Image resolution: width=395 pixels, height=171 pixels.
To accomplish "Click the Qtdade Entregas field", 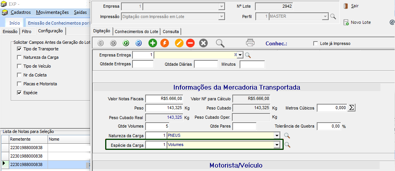I will [143, 64].
